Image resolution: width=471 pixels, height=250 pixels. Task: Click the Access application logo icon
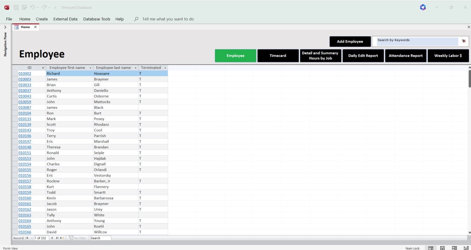pyautogui.click(x=7, y=7)
